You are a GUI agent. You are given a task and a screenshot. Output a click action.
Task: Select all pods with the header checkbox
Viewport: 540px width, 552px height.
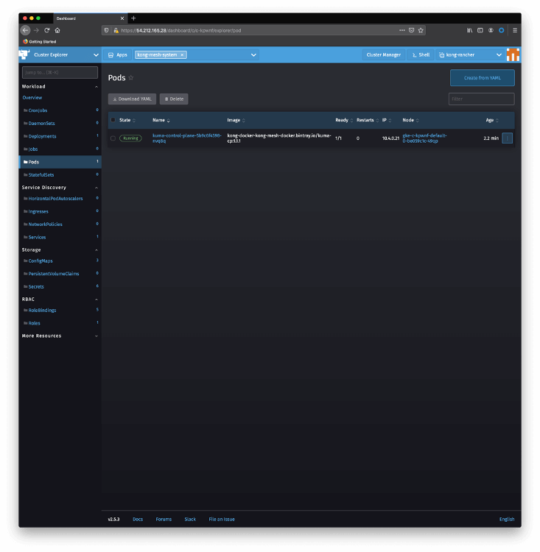point(113,120)
